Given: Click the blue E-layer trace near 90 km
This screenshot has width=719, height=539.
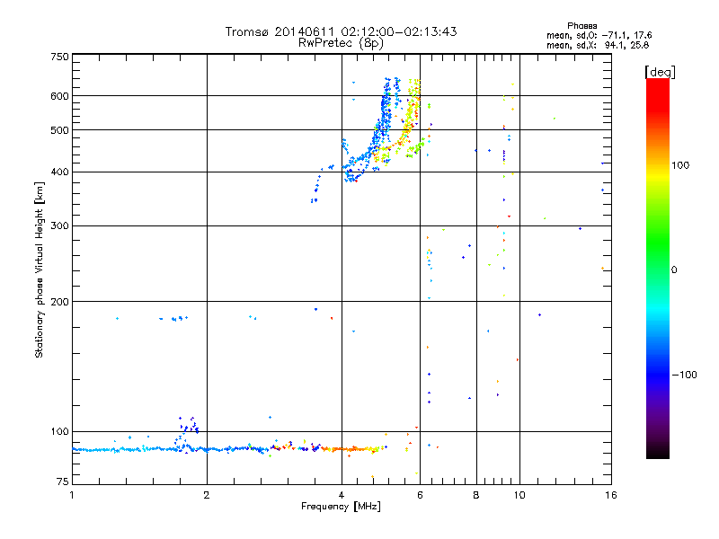Looking at the screenshot, I should [x=170, y=449].
